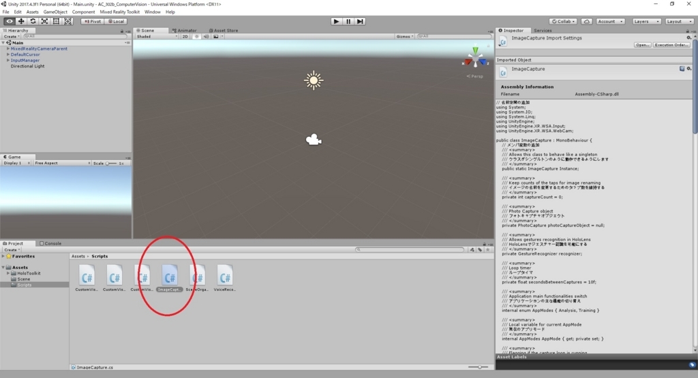Toggle Local/Global handle rotation

click(116, 21)
